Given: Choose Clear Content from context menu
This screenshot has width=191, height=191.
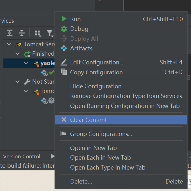Looking at the screenshot, I should [x=88, y=120].
